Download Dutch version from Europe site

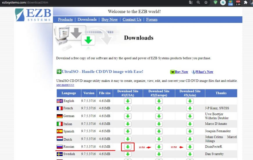coord(159,139)
